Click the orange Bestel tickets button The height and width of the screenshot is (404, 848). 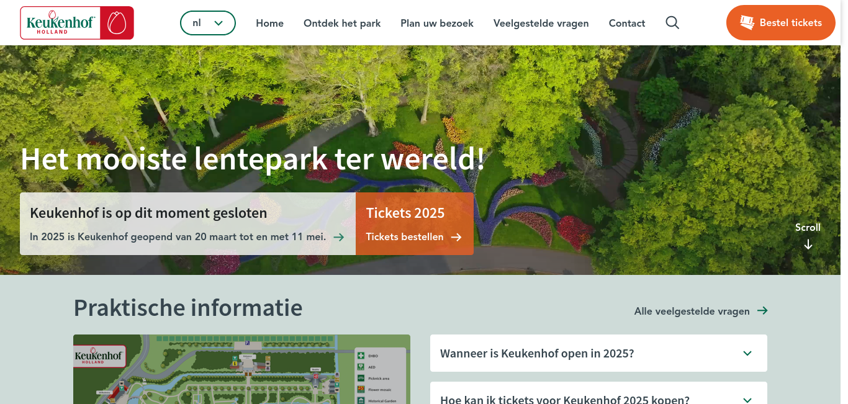pos(781,23)
